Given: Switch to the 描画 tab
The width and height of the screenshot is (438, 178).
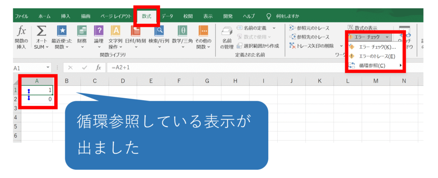Looking at the screenshot, I should (86, 16).
